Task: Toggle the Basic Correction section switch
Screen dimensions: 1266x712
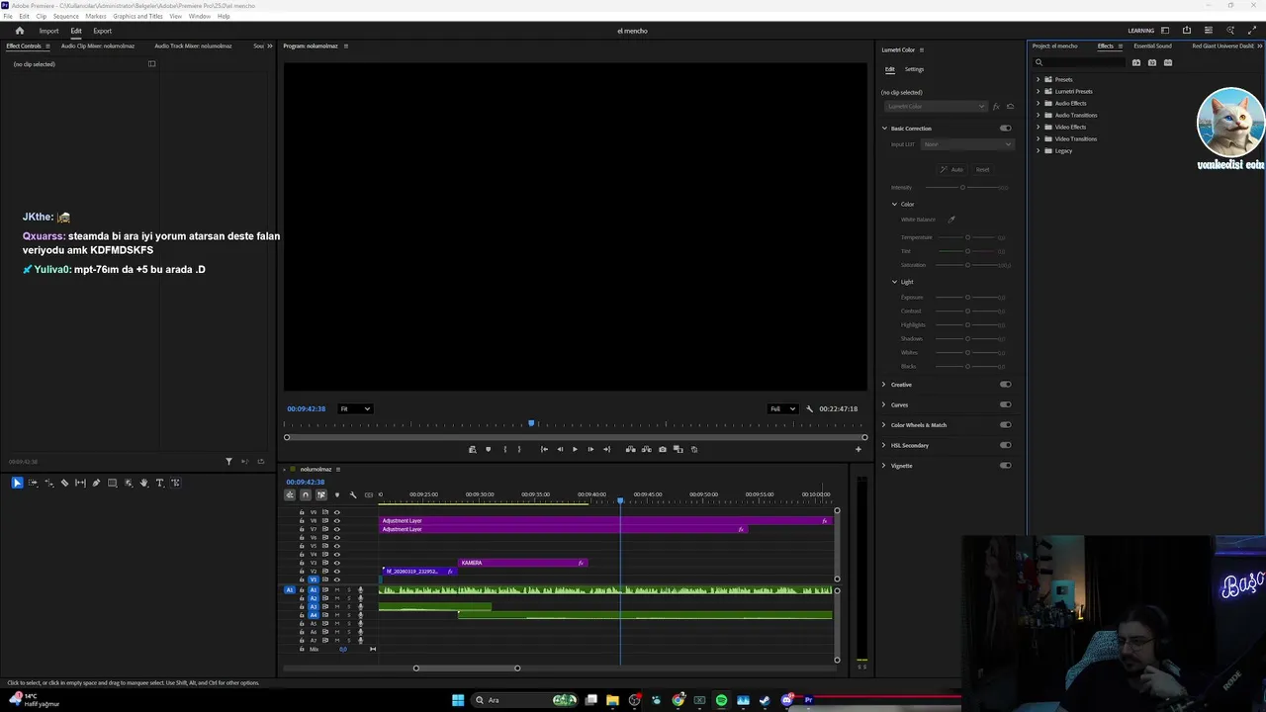Action: 1006,129
